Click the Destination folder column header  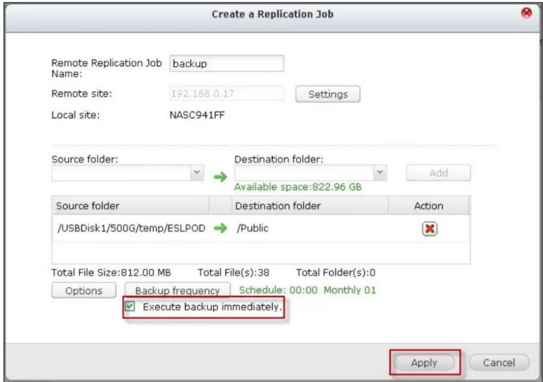coord(309,206)
